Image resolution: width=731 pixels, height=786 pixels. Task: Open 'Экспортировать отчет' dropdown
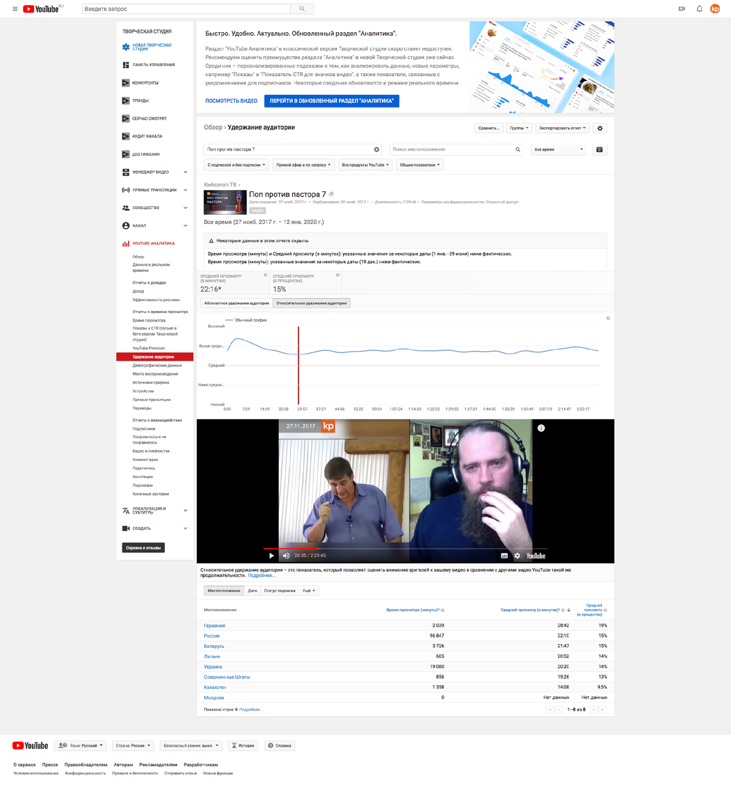click(x=563, y=128)
